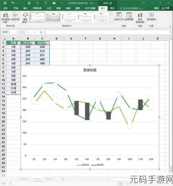This screenshot has width=173, height=186.
Task: Apply the second gray chart style thumbnail
Action: pos(53,17)
